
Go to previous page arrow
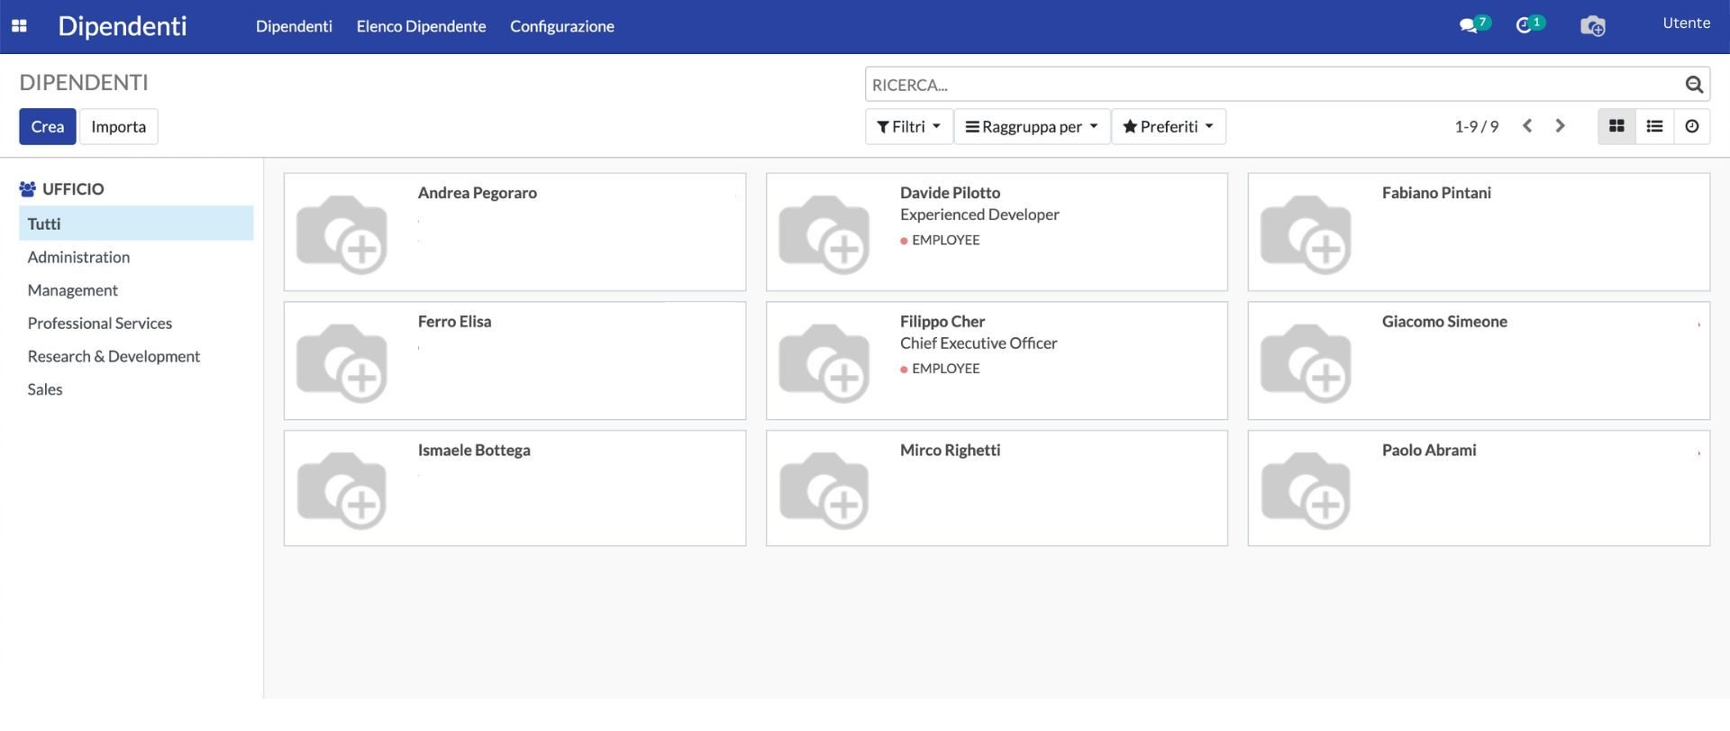(1527, 126)
